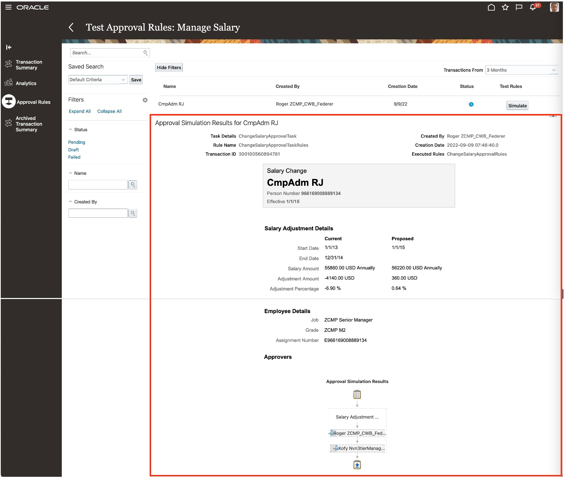Screen dimensions: 564x479
Task: Open Analytics menu item
Action: pos(26,84)
